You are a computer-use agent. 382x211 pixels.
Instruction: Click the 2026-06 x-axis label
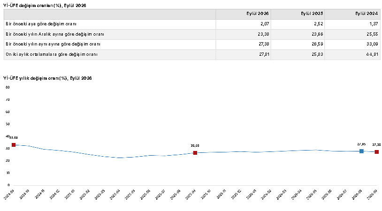coord(327,195)
